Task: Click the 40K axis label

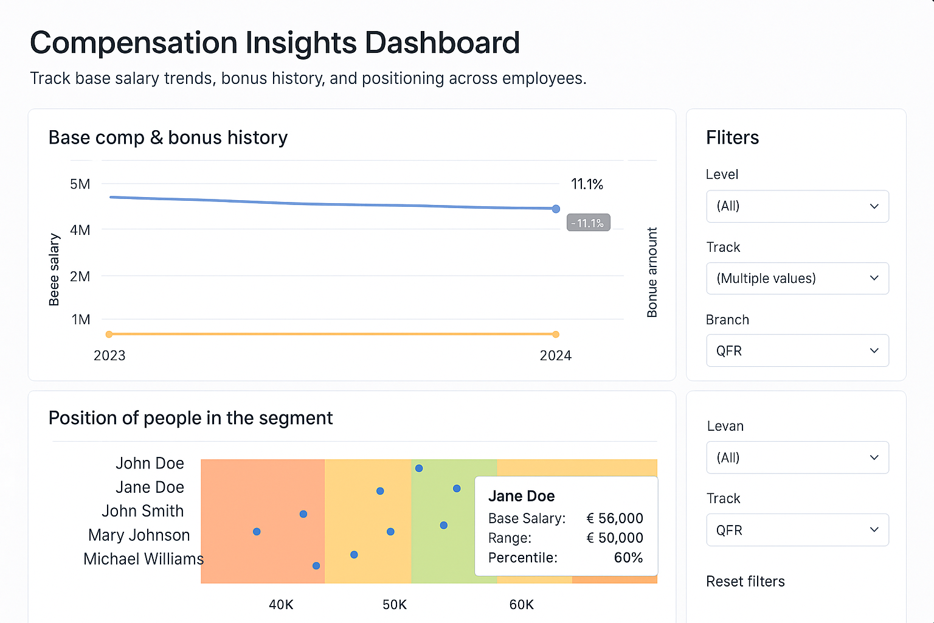Action: coord(280,604)
